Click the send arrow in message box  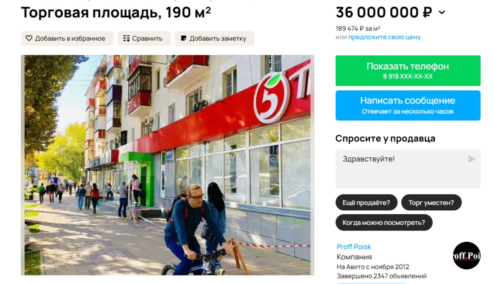(x=471, y=159)
